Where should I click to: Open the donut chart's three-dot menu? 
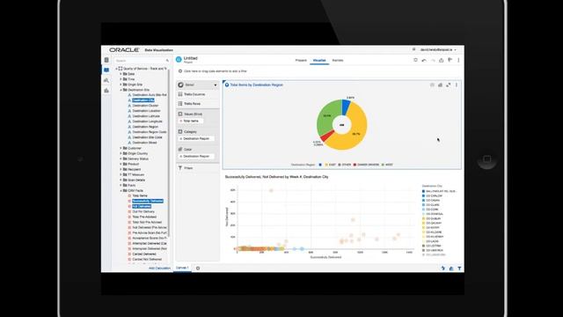pyautogui.click(x=457, y=85)
